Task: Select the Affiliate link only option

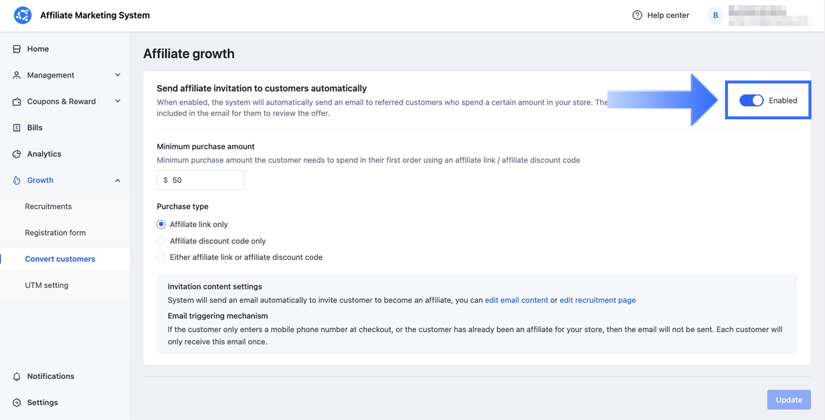Action: point(161,225)
